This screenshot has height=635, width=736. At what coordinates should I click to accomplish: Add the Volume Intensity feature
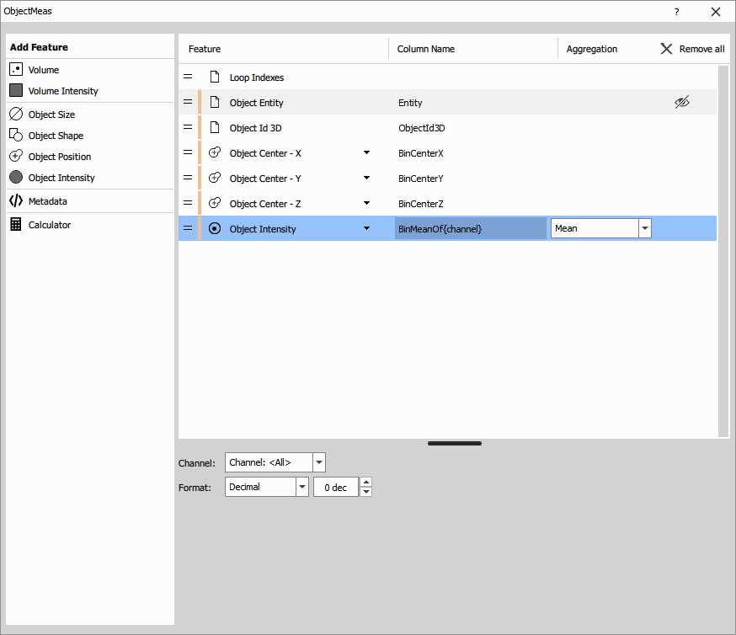click(x=62, y=91)
